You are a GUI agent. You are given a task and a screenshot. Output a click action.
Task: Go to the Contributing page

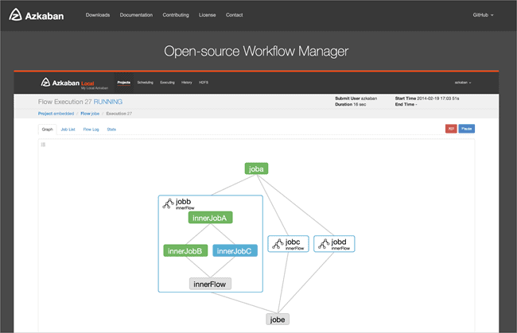176,15
